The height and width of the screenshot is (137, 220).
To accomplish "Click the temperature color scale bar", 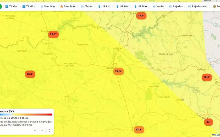I will pyautogui.click(x=26, y=115).
